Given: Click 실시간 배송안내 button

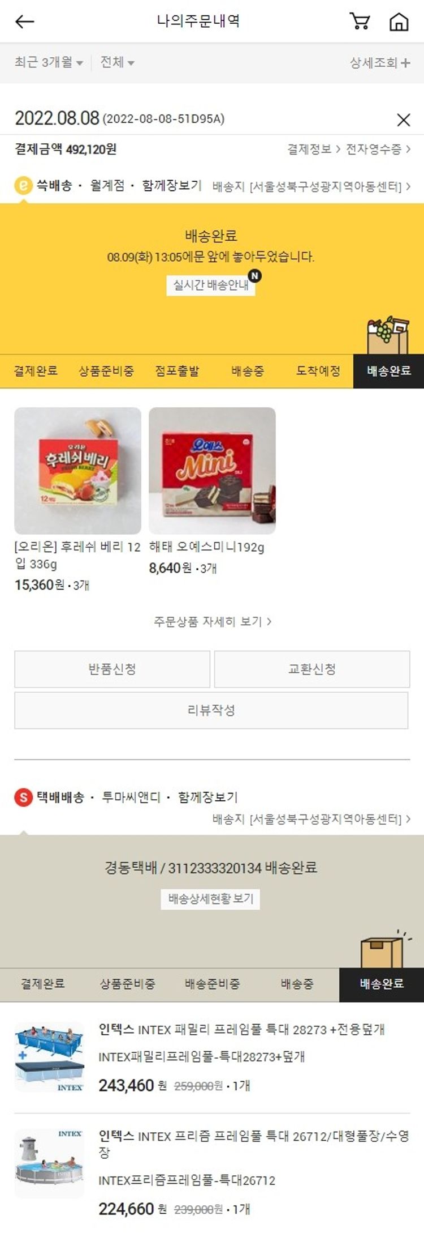Looking at the screenshot, I should [x=211, y=285].
